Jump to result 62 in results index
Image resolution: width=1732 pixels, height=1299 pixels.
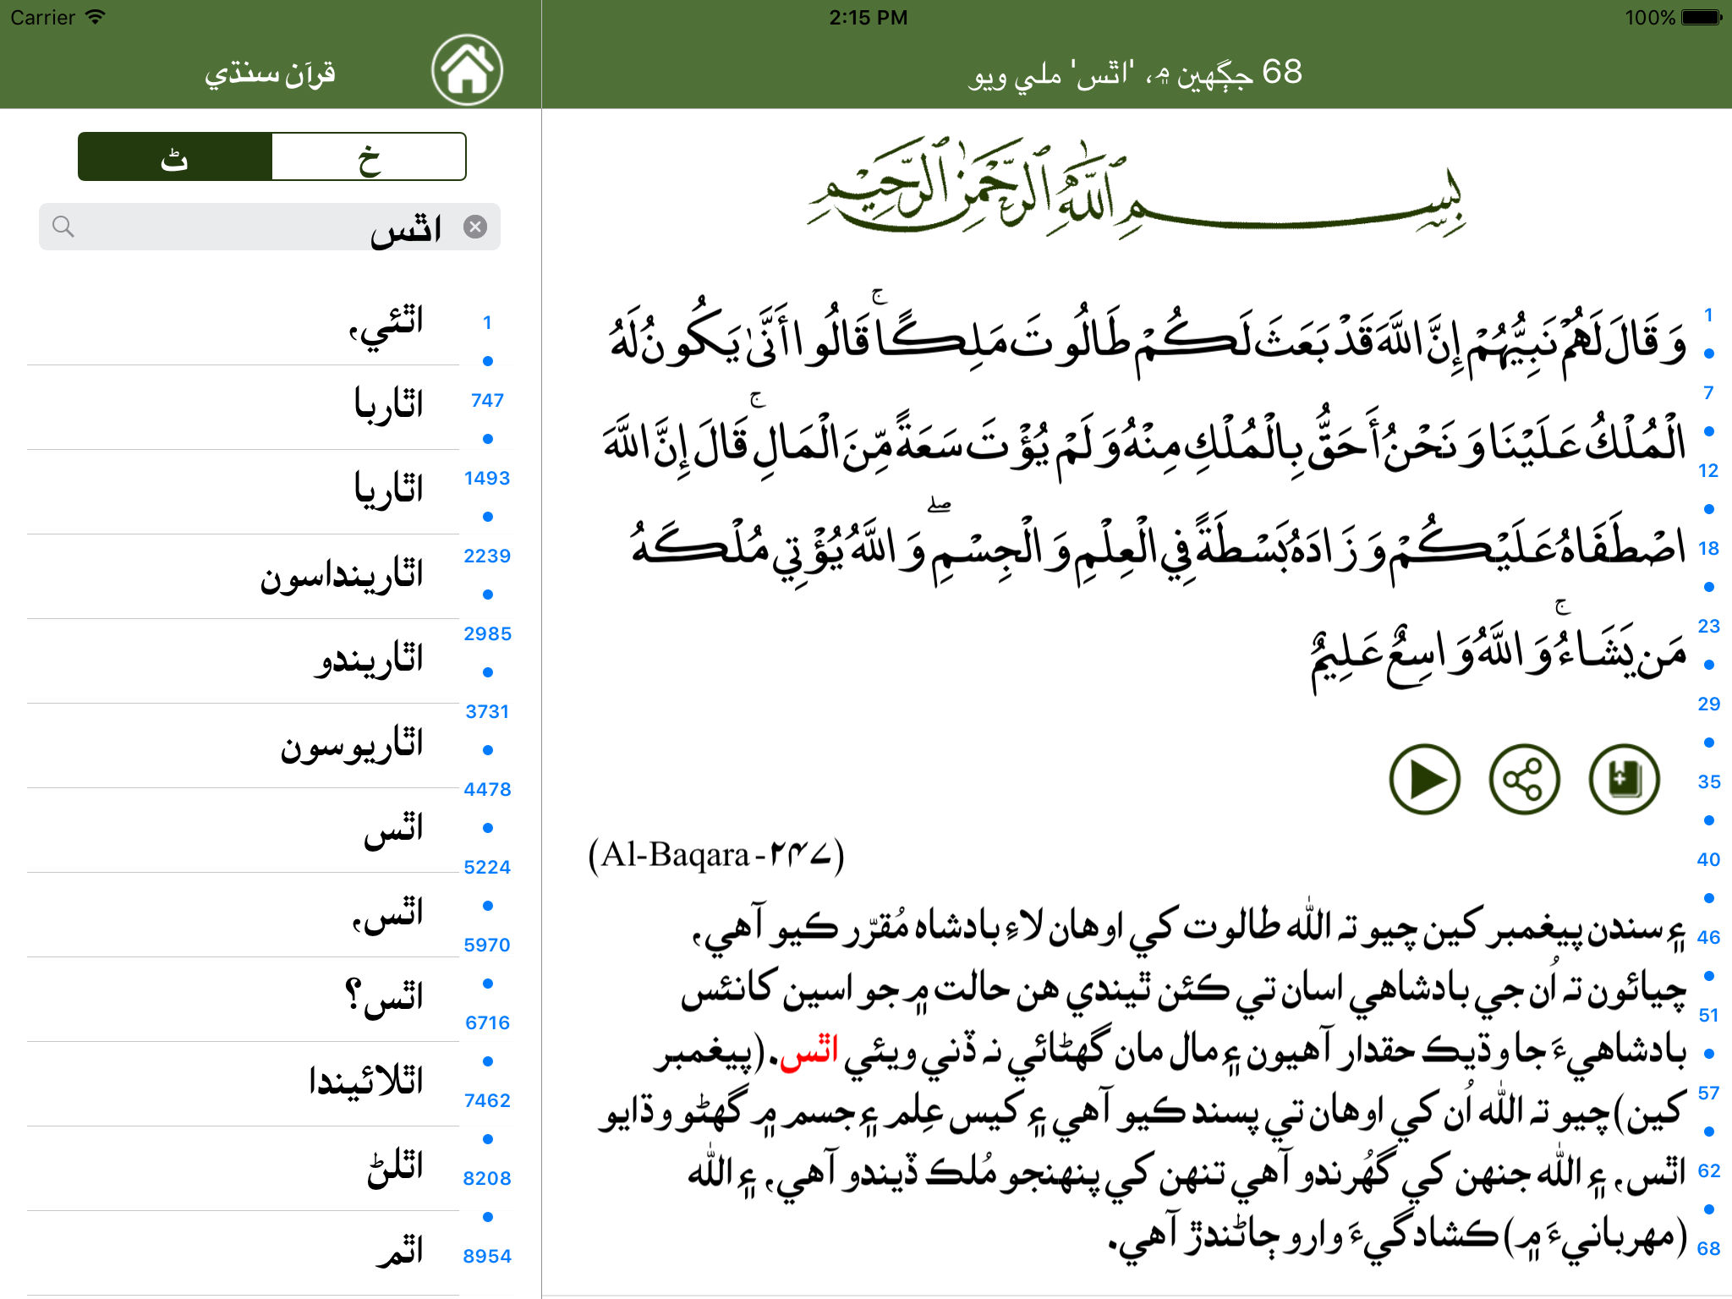[1708, 1170]
